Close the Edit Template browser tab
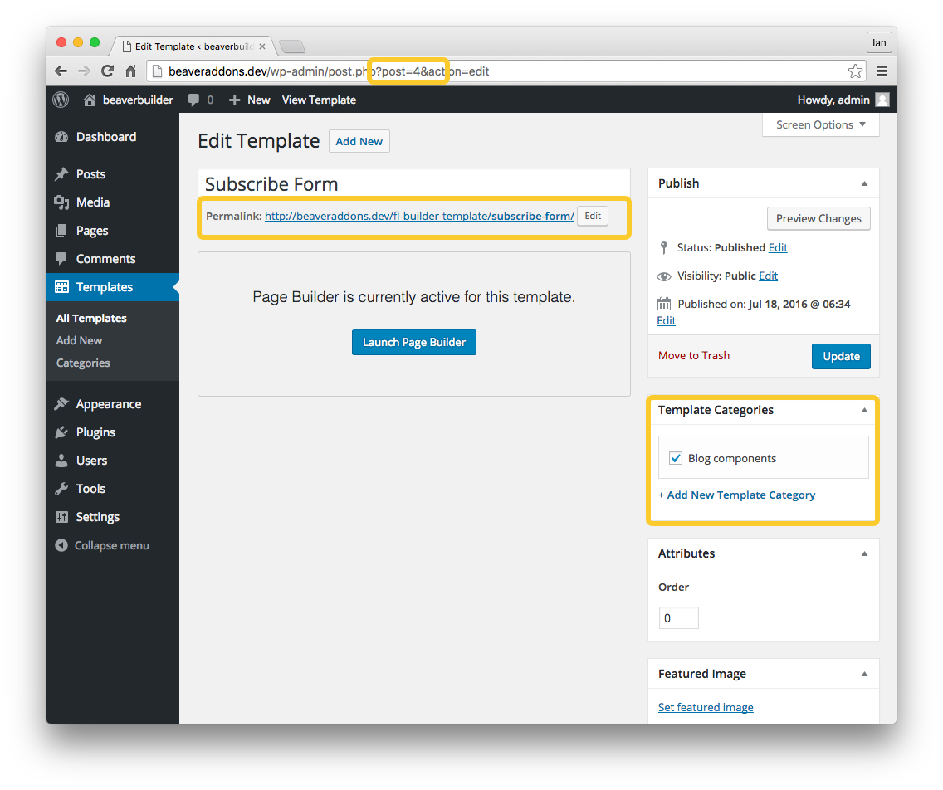Image resolution: width=943 pixels, height=790 pixels. 262,46
